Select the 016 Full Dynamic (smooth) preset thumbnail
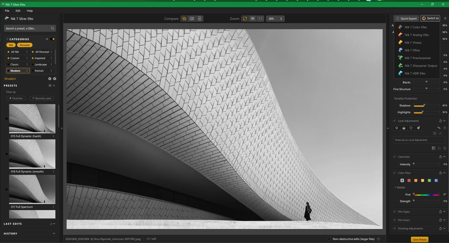This screenshot has height=243, width=449. click(x=32, y=154)
